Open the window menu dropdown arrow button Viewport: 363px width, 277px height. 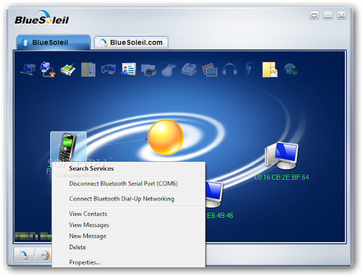(314, 15)
